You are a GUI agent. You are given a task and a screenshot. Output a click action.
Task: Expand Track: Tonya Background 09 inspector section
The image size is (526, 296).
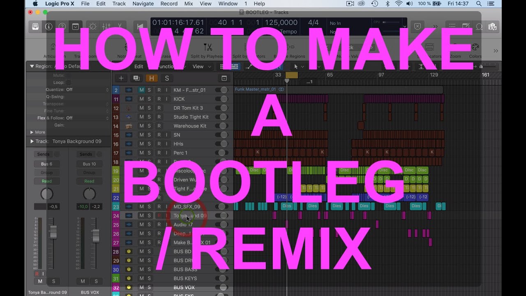coord(32,141)
